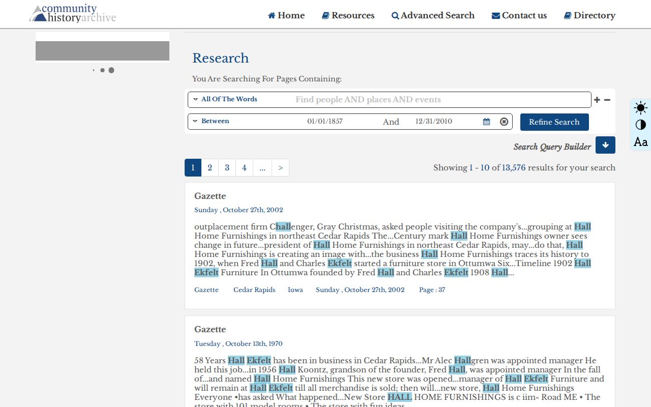
Task: Click the Research heading
Action: pyautogui.click(x=221, y=58)
